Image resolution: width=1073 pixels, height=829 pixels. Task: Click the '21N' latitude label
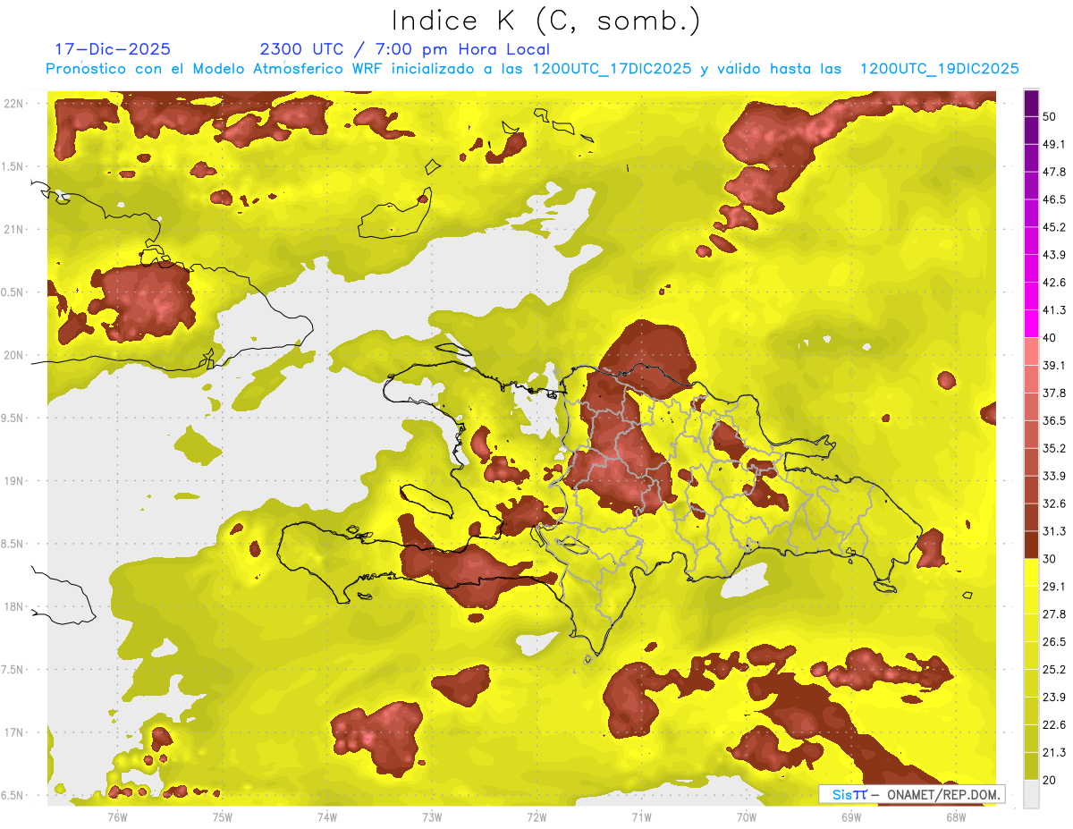[x=13, y=229]
